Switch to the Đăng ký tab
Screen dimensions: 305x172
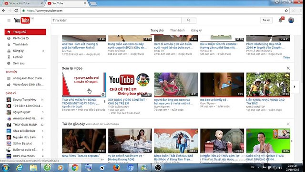196,31
